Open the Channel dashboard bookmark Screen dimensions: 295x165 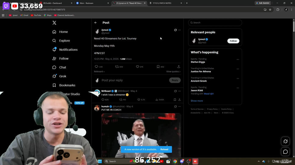(64, 15)
